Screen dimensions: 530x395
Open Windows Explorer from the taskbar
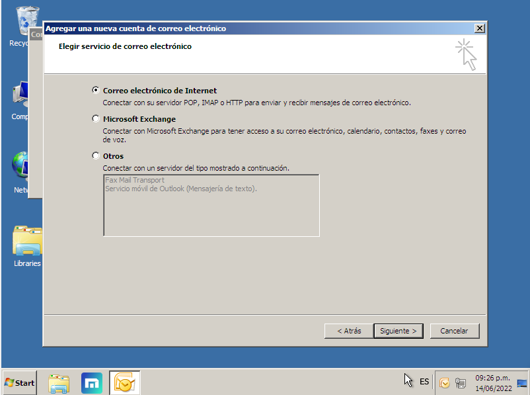[x=59, y=384]
